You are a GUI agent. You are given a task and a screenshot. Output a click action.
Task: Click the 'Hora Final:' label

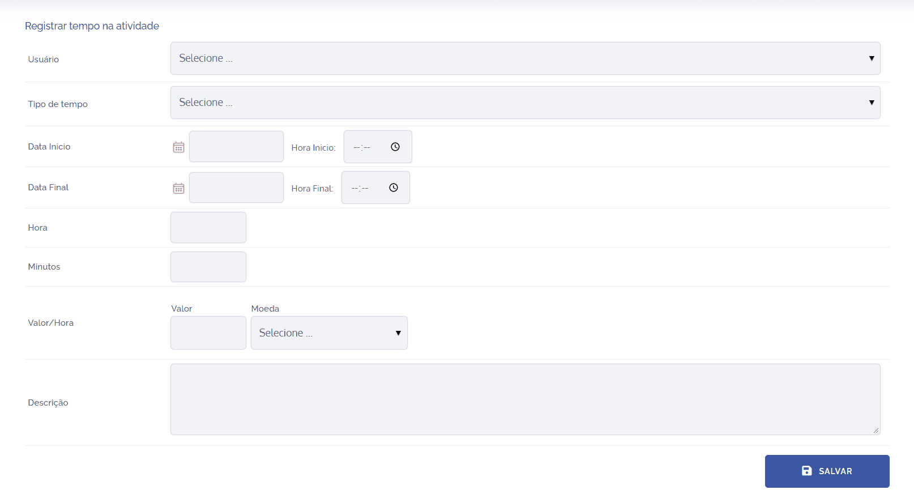pyautogui.click(x=313, y=189)
